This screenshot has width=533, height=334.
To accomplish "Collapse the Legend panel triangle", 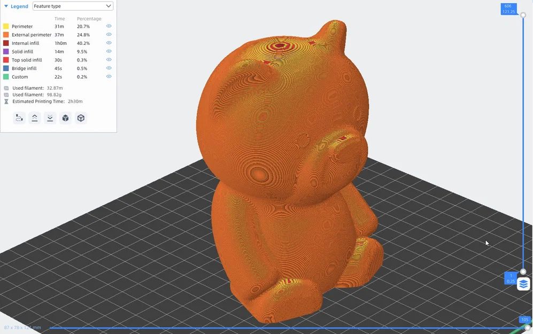I will coord(6,6).
